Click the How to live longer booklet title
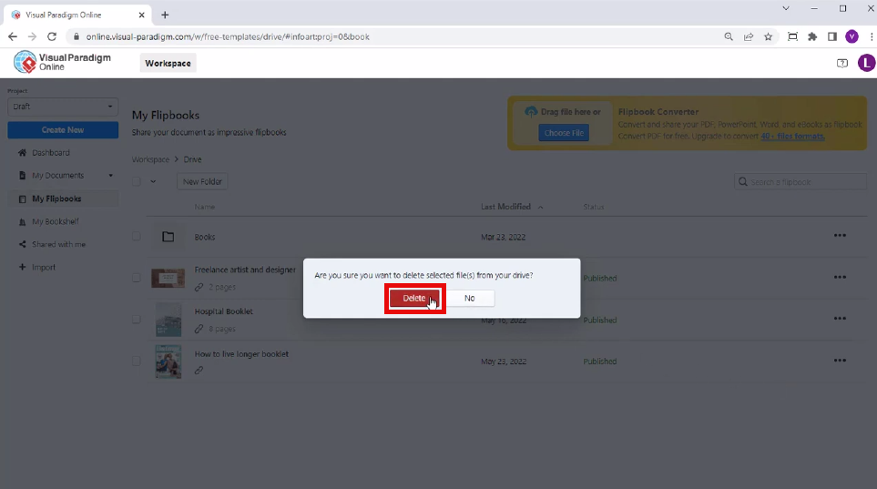Screen dimensions: 877x489 [241, 354]
